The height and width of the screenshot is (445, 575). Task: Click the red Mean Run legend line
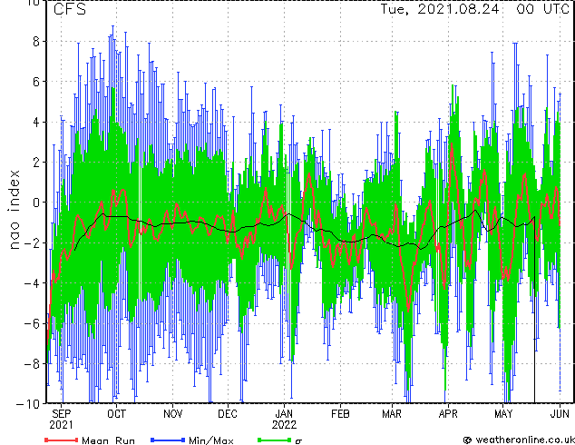pos(62,440)
